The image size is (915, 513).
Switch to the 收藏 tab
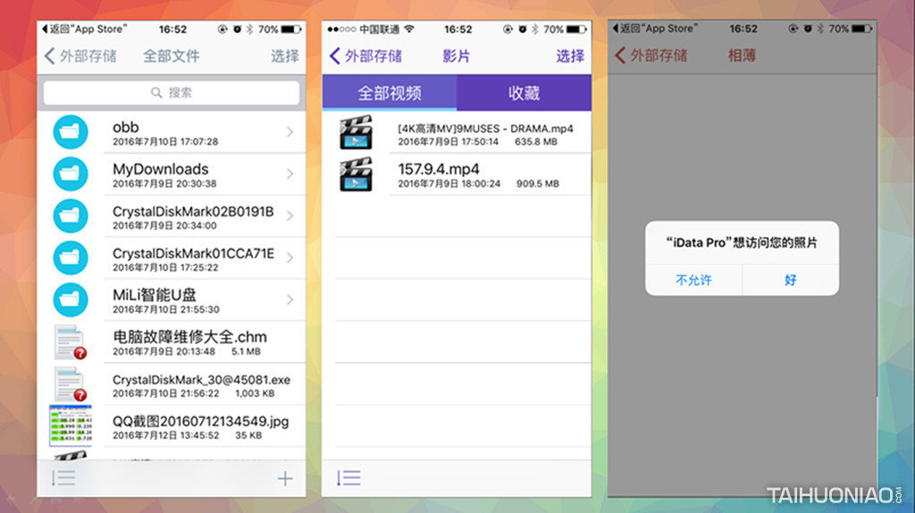[524, 93]
